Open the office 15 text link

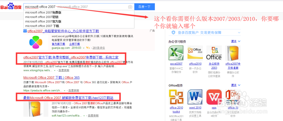click(233, 108)
